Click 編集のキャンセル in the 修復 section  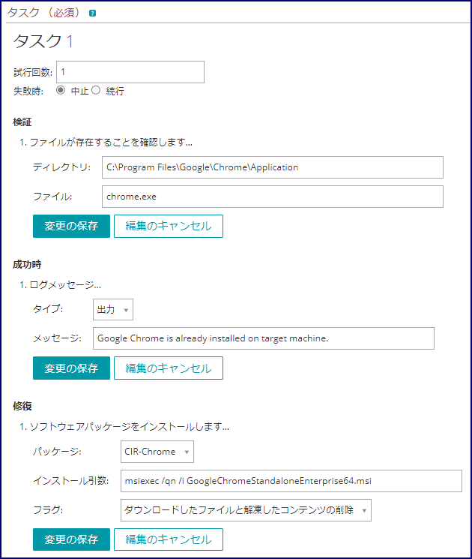pyautogui.click(x=169, y=539)
